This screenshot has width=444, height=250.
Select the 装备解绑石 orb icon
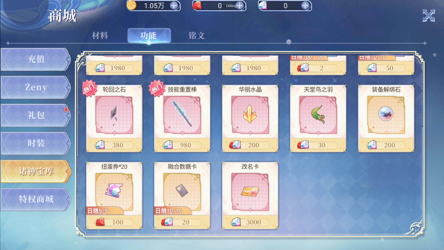coord(386,115)
